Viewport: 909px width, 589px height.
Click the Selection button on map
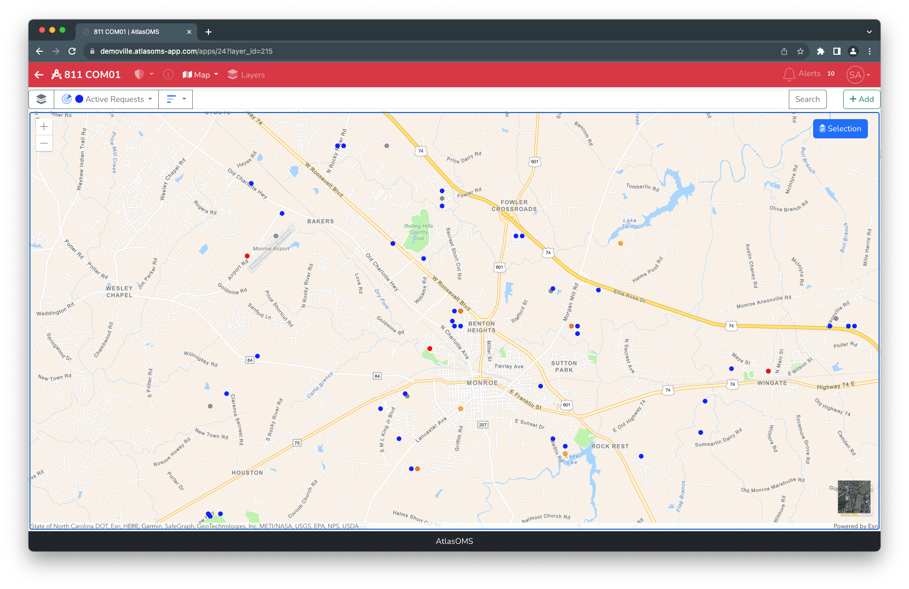point(840,129)
